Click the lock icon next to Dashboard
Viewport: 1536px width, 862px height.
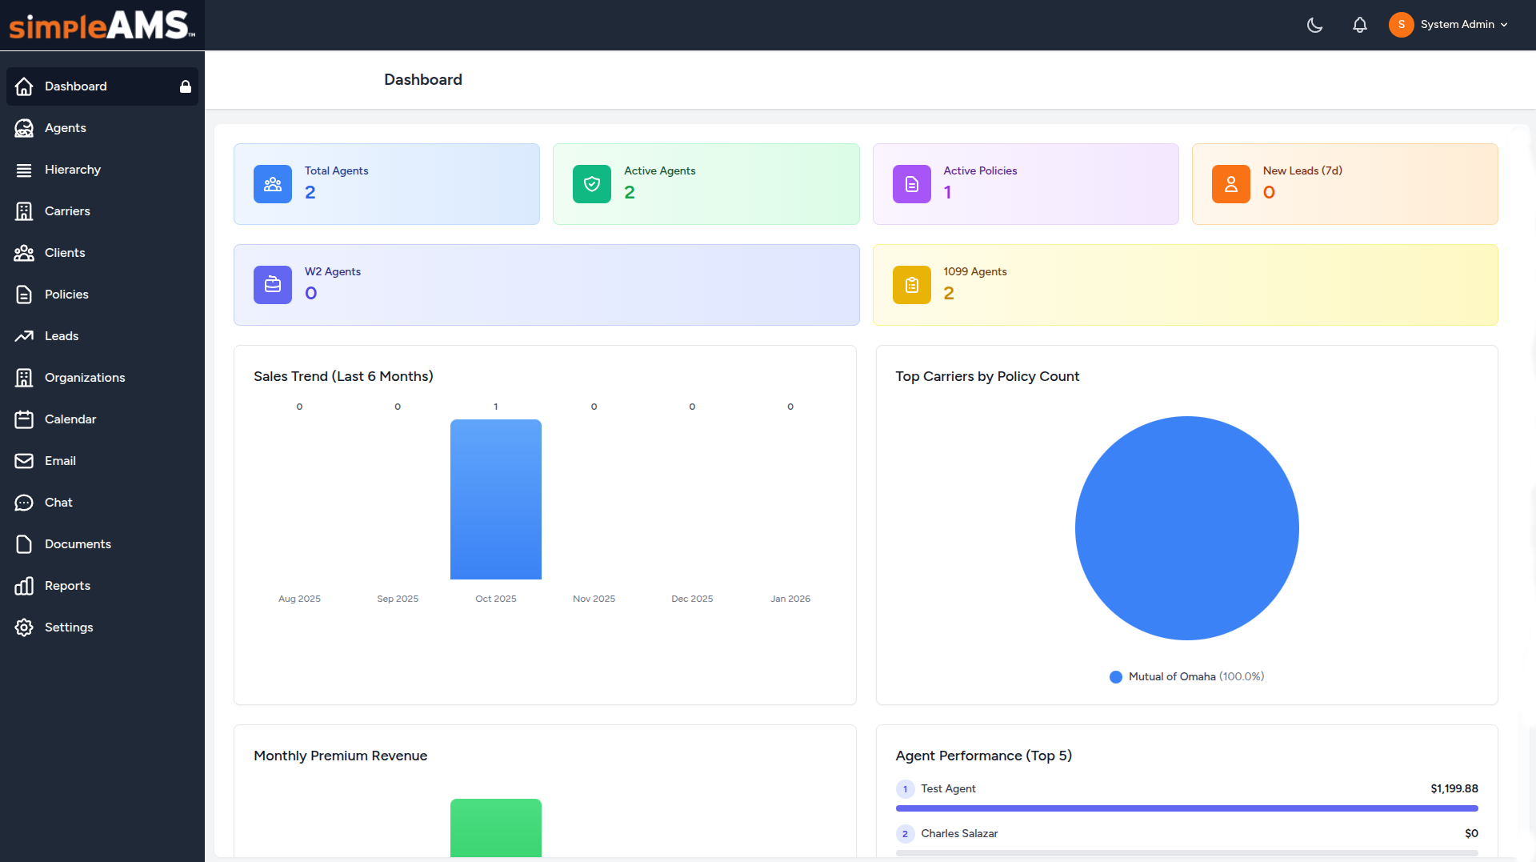pos(186,86)
